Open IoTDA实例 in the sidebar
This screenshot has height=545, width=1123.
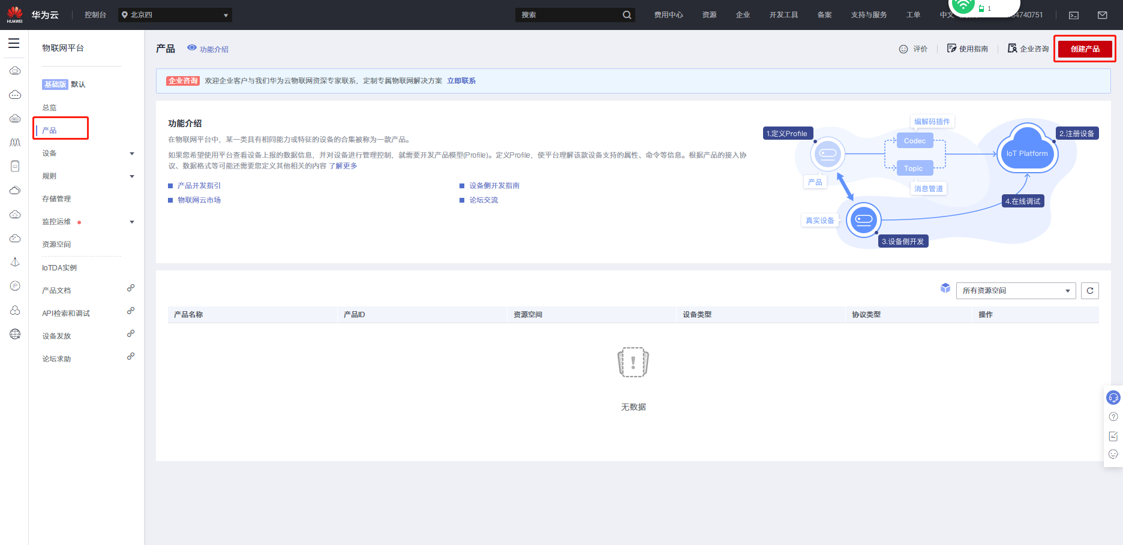[59, 268]
